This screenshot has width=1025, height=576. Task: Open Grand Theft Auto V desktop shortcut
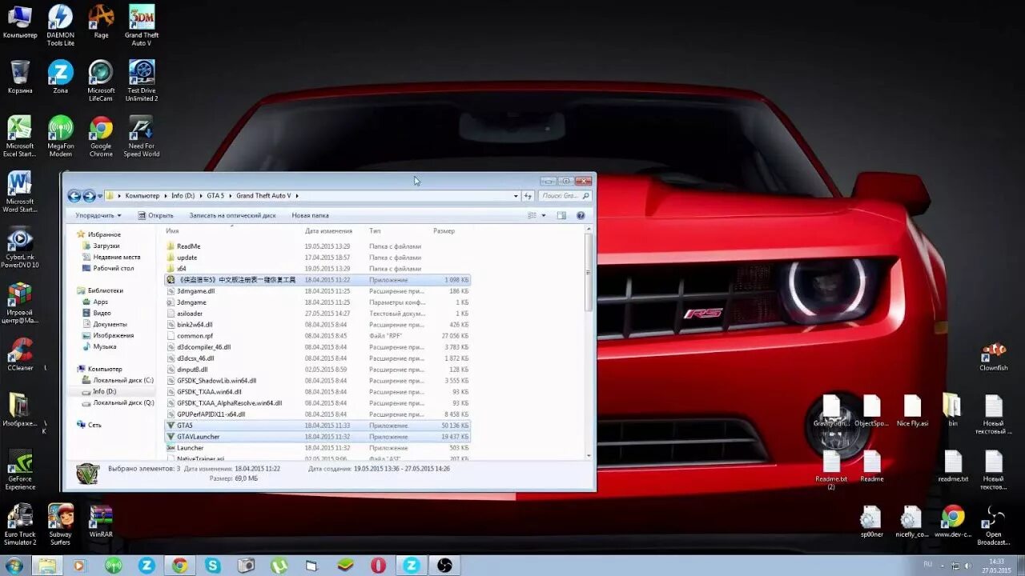coord(142,25)
